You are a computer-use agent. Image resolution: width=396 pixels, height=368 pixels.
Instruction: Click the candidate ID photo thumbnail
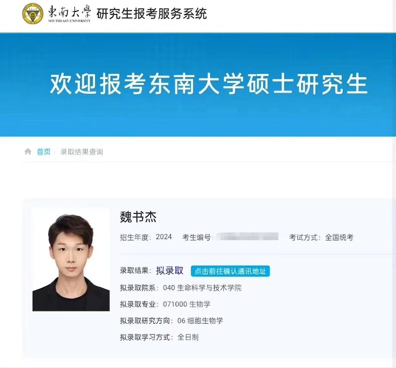tap(71, 260)
